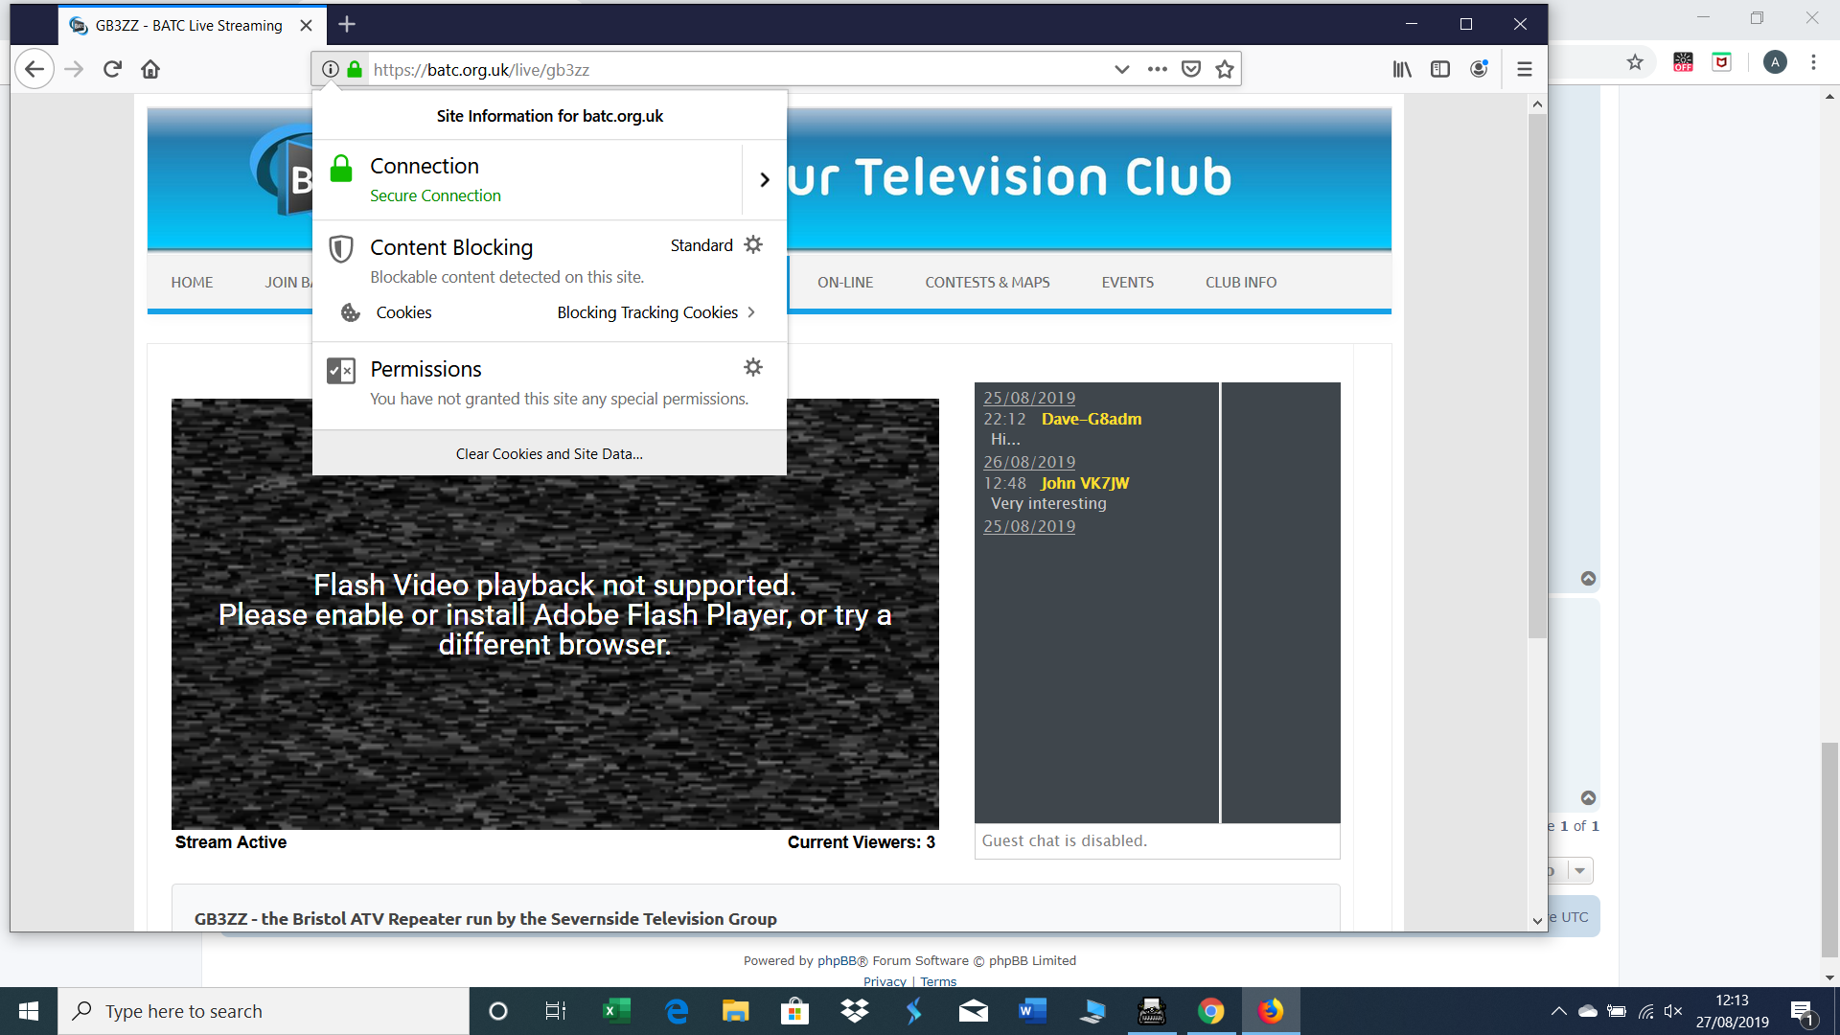Open Firefox hamburger menu

pyautogui.click(x=1525, y=69)
